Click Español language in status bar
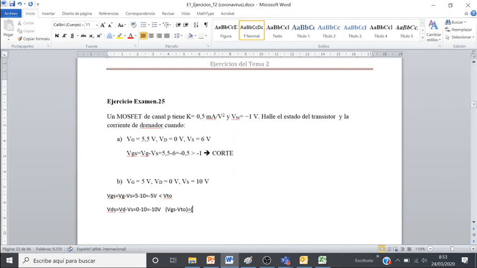Image resolution: width=477 pixels, height=268 pixels. coord(101,249)
